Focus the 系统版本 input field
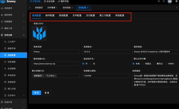This screenshot has width=179, height=109. pyautogui.click(x=106, y=52)
